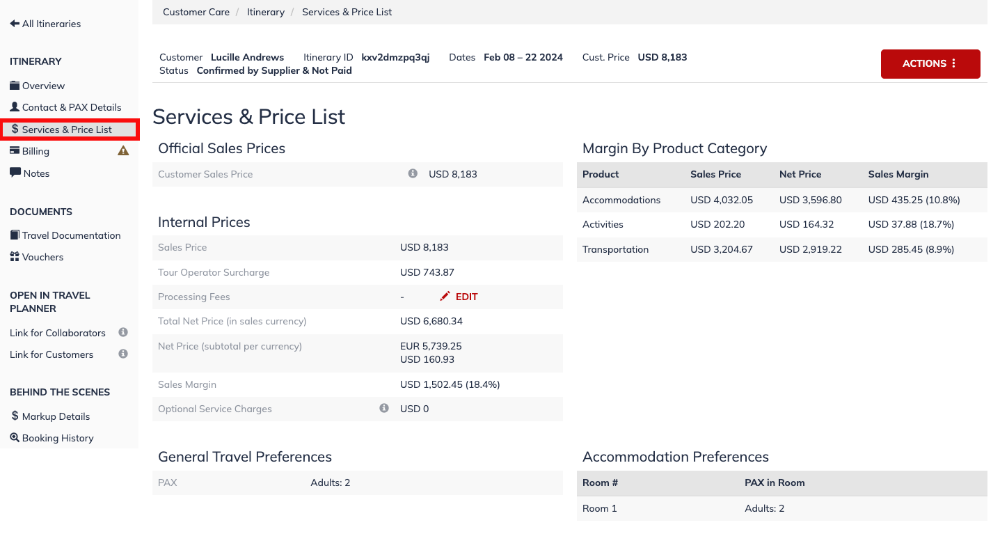Click the status Confirmed by Supplier & Not Paid
This screenshot has height=541, width=1000.
[274, 70]
